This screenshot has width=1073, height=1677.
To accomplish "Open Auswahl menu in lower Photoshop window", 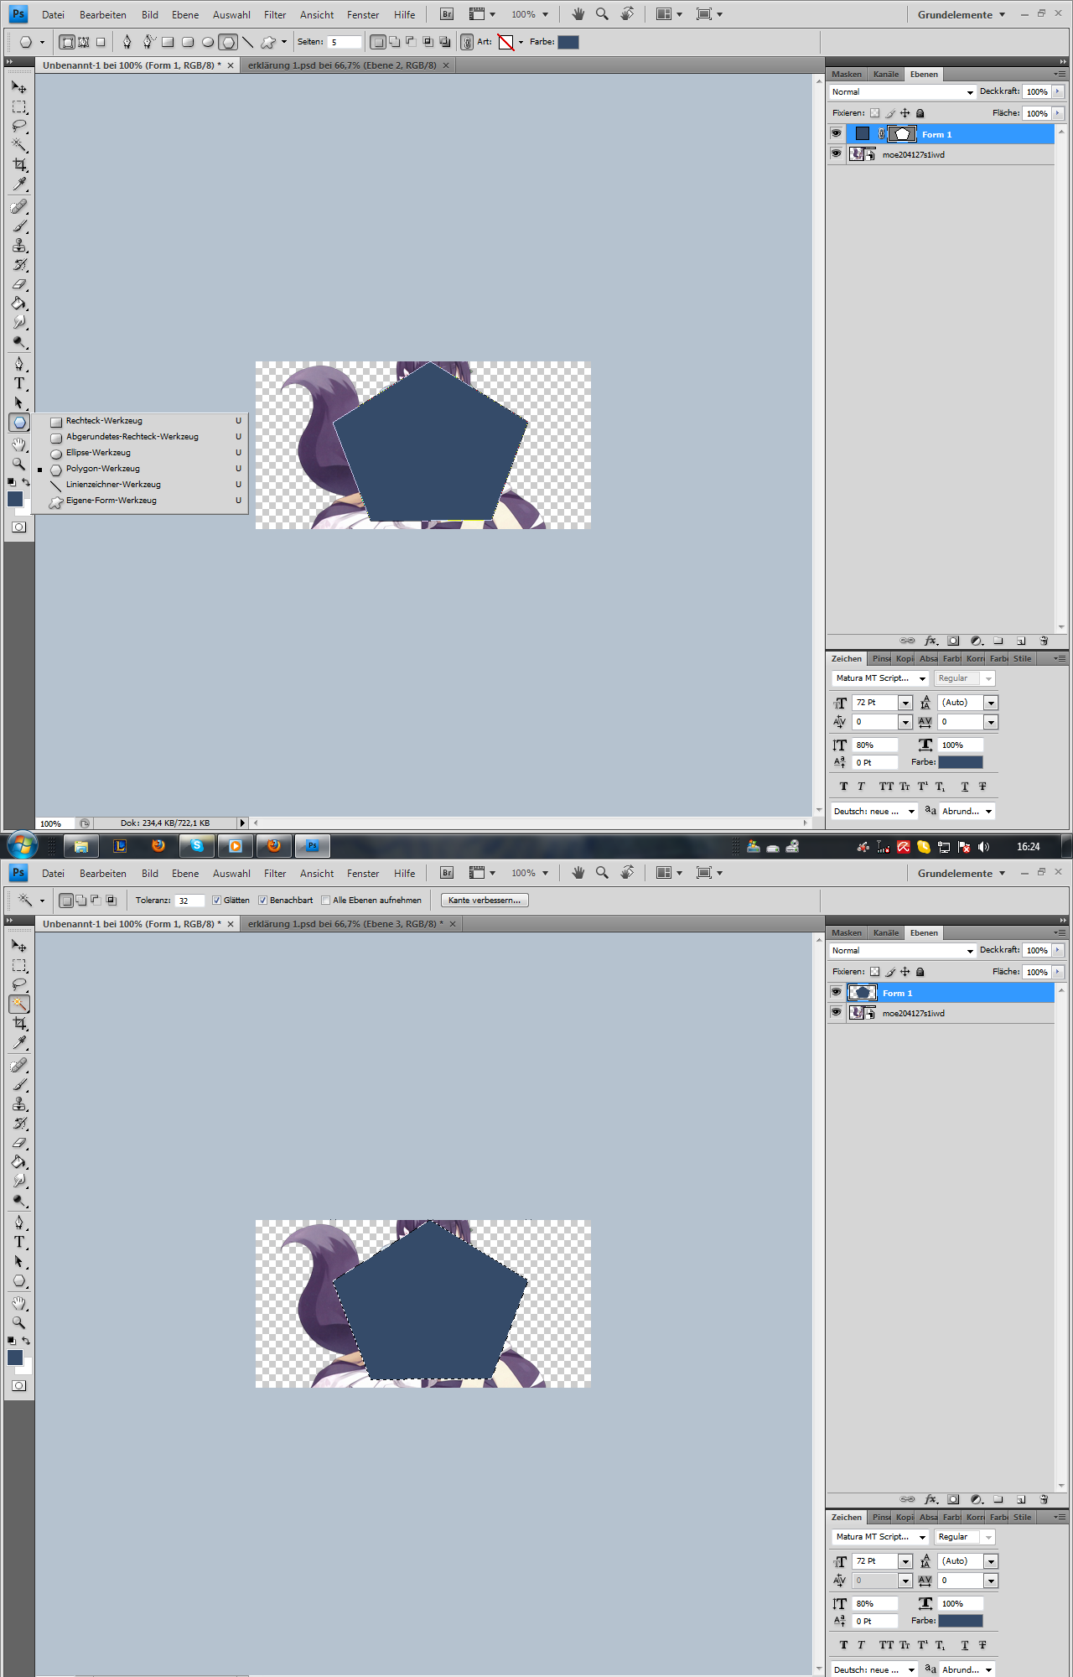I will click(x=231, y=873).
